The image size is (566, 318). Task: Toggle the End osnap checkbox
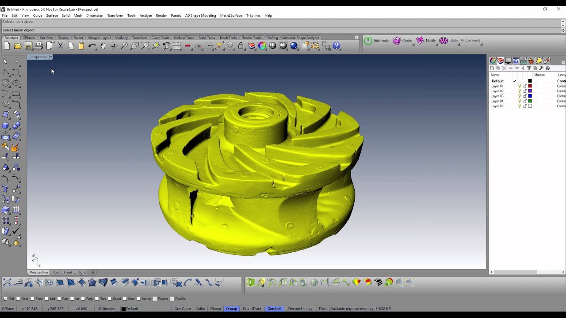tap(5, 299)
